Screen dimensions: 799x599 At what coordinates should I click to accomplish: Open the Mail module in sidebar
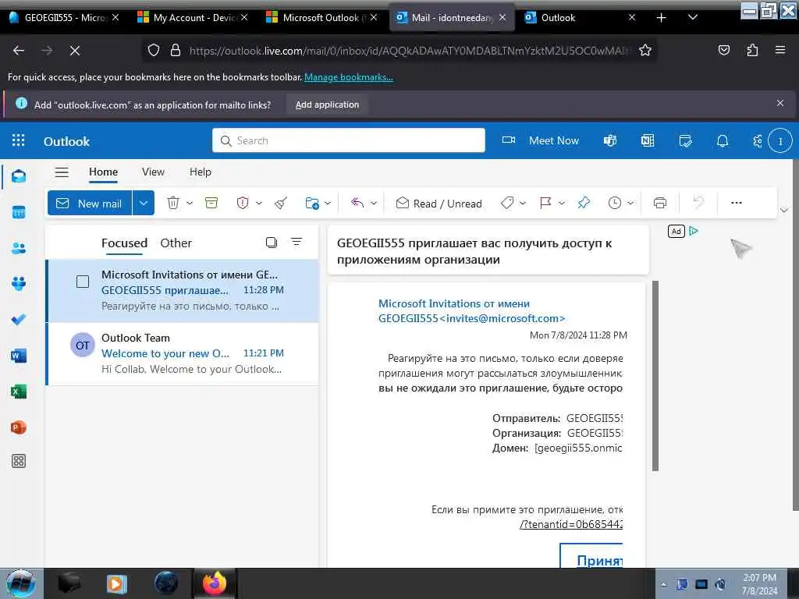[x=19, y=176]
